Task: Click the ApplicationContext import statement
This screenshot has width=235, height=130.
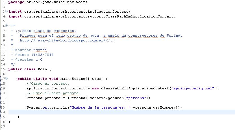Action: (69, 12)
